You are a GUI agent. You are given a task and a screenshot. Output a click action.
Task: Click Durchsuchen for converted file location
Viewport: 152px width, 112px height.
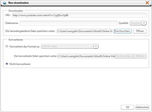(x=124, y=56)
